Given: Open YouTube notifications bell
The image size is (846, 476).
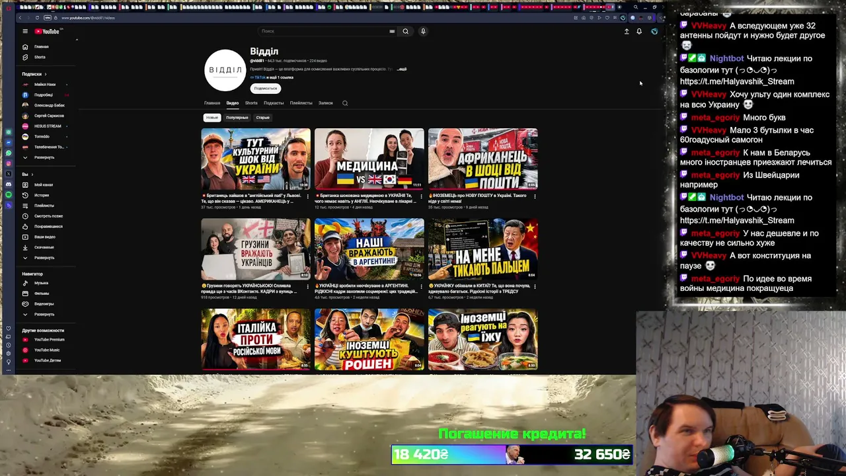Looking at the screenshot, I should coord(639,31).
